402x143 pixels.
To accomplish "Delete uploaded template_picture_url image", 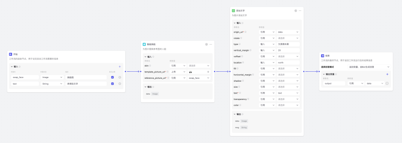I will click(x=208, y=72).
